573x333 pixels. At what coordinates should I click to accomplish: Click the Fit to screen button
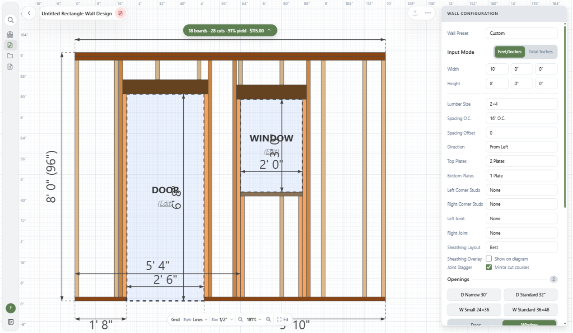point(282,319)
